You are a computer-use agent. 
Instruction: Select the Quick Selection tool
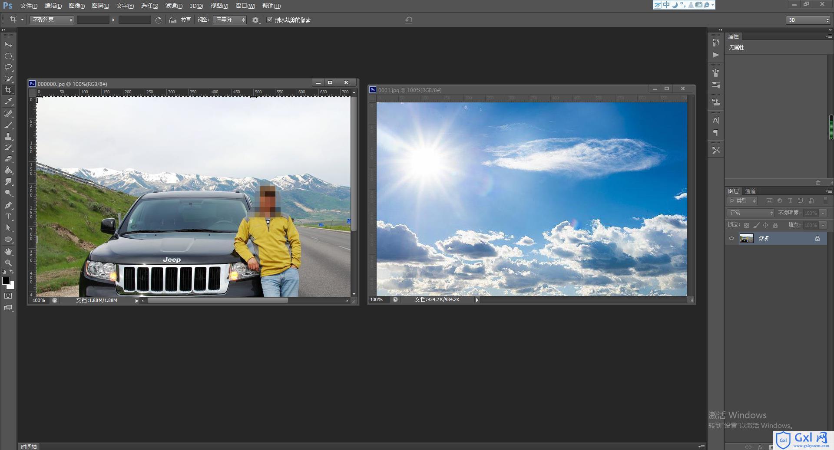coord(8,79)
